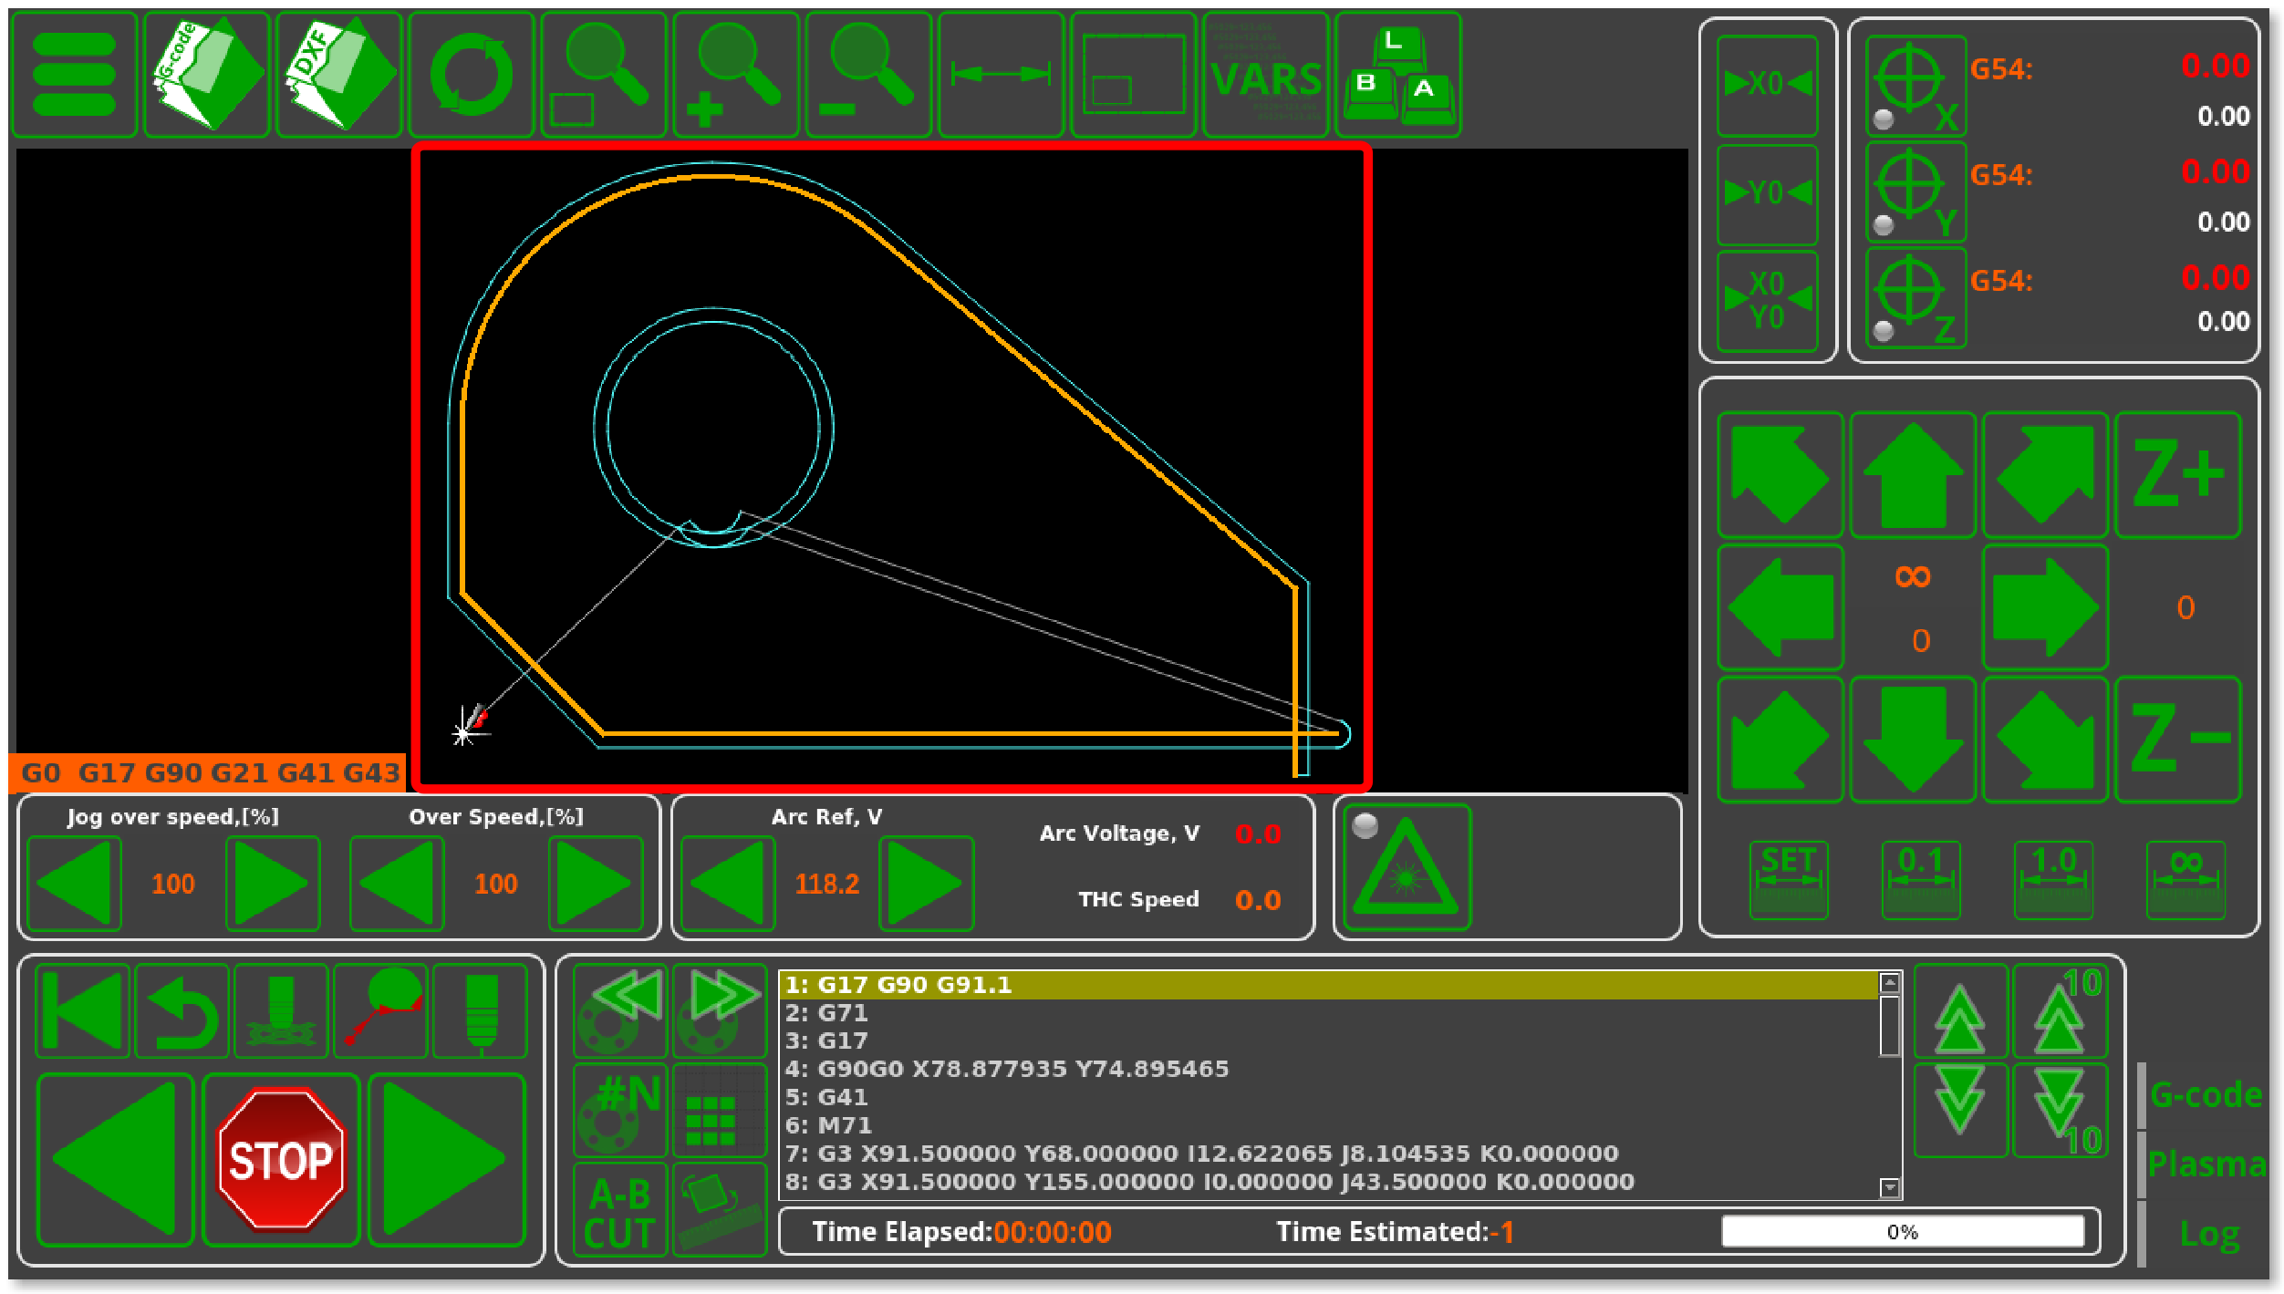This screenshot has width=2284, height=1294.
Task: Increase Arc Ref voltage with right arrow
Action: [925, 884]
